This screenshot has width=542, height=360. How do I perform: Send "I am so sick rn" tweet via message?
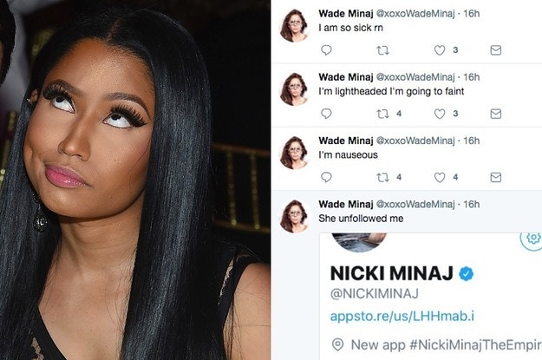point(496,50)
